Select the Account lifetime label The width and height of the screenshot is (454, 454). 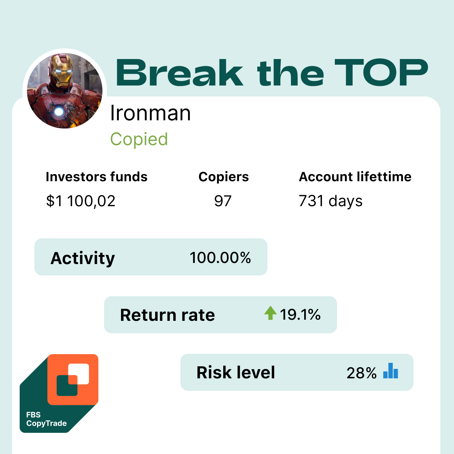355,177
